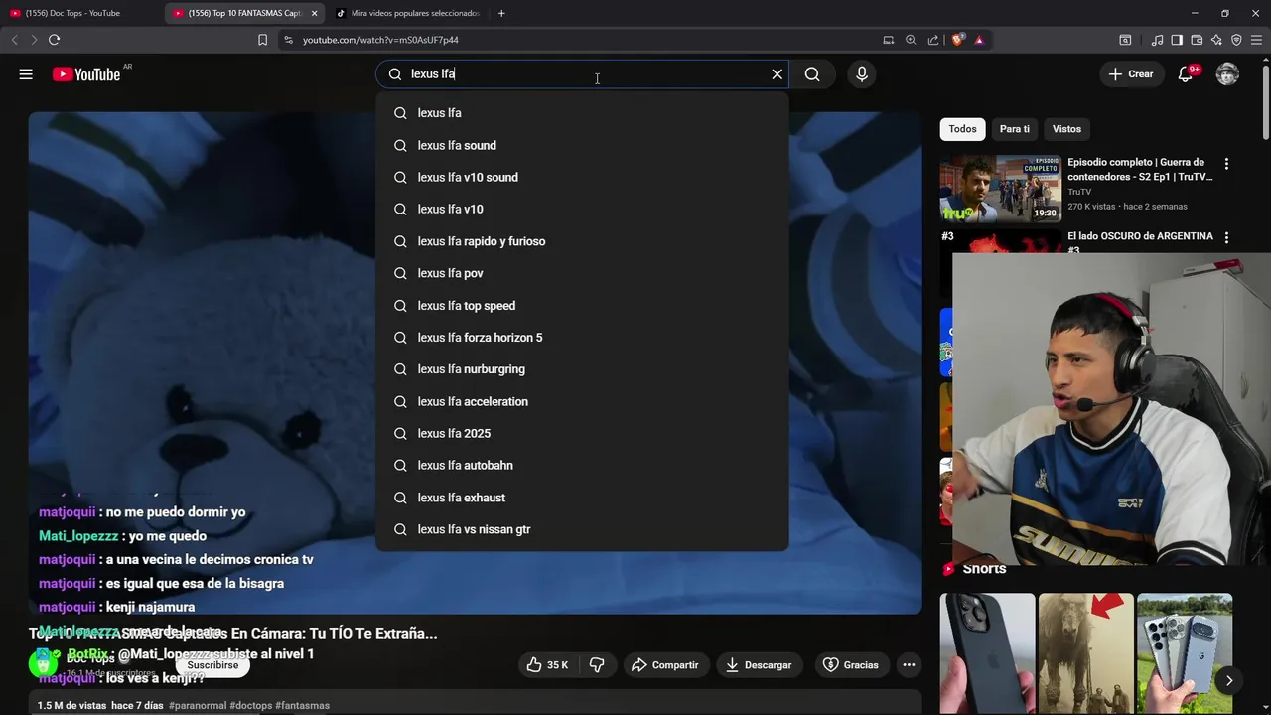
Task: Choose suggestion 'lexus lfa nurburgring'
Action: click(582, 369)
